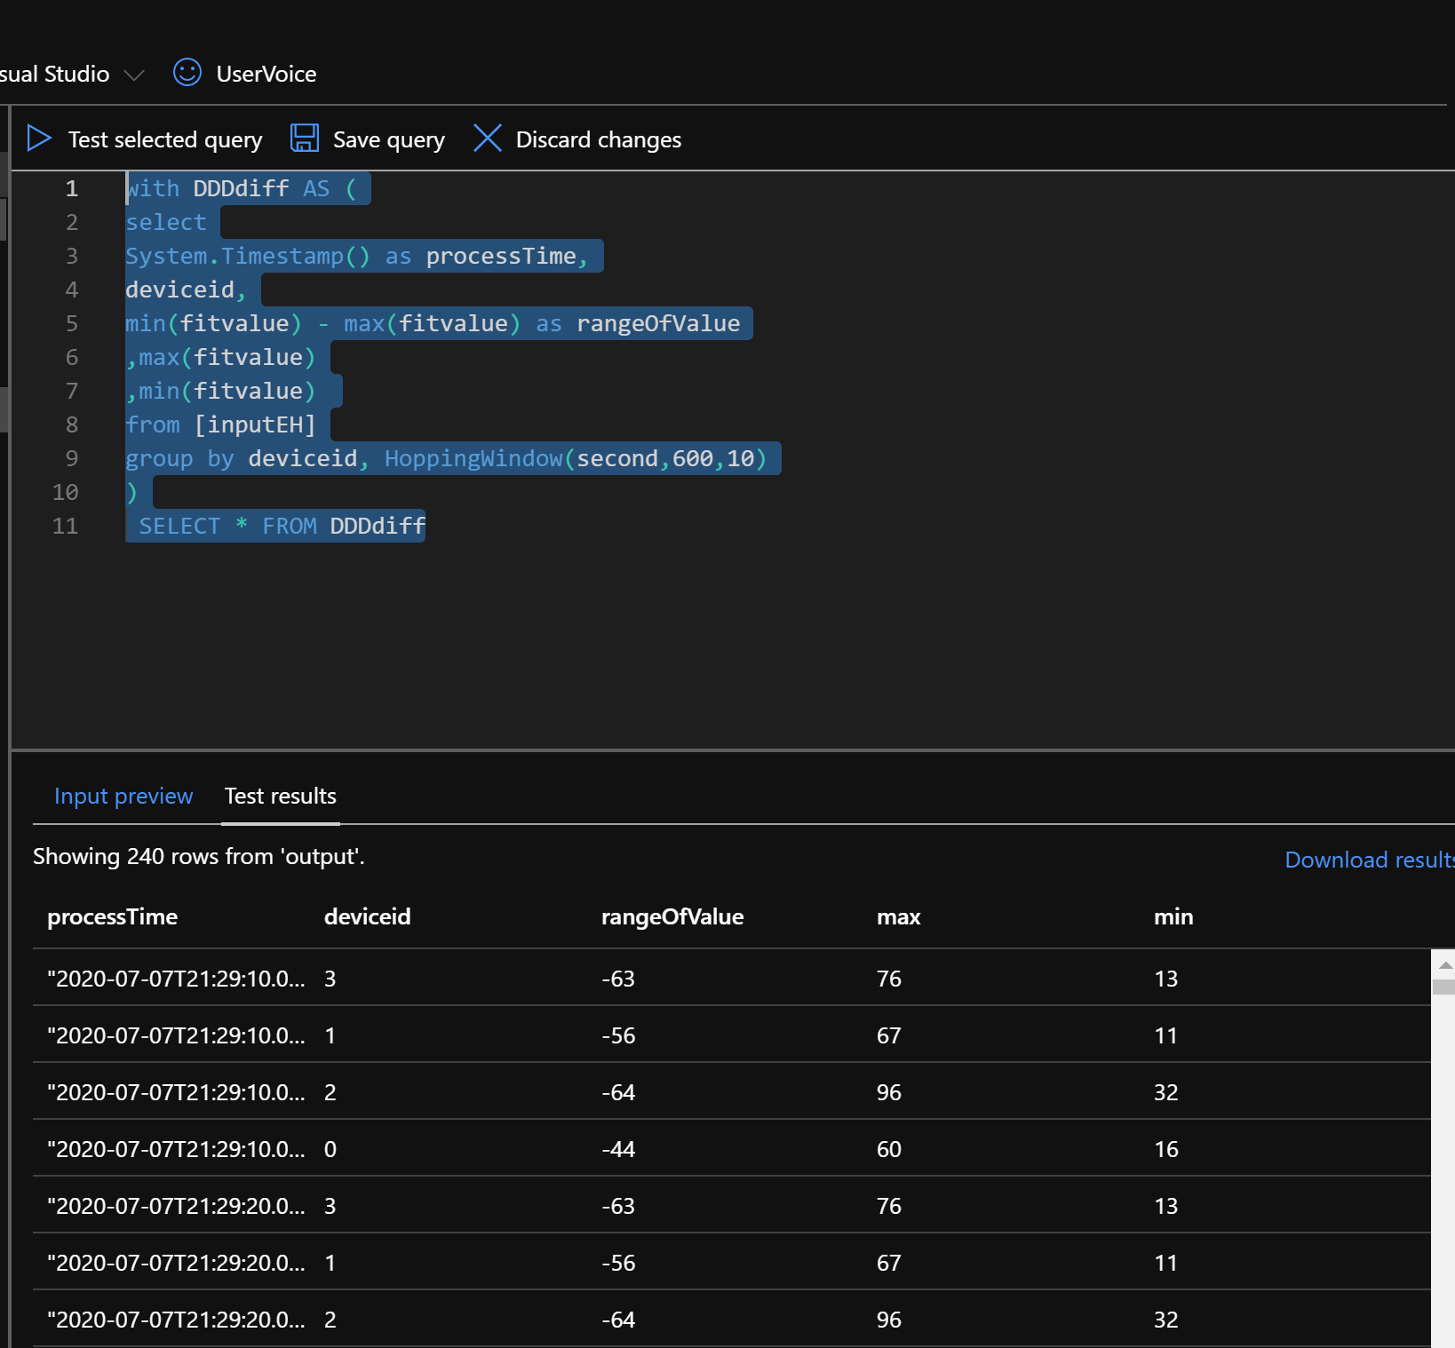Switch to the Input preview tab
1455x1348 pixels.
[123, 796]
